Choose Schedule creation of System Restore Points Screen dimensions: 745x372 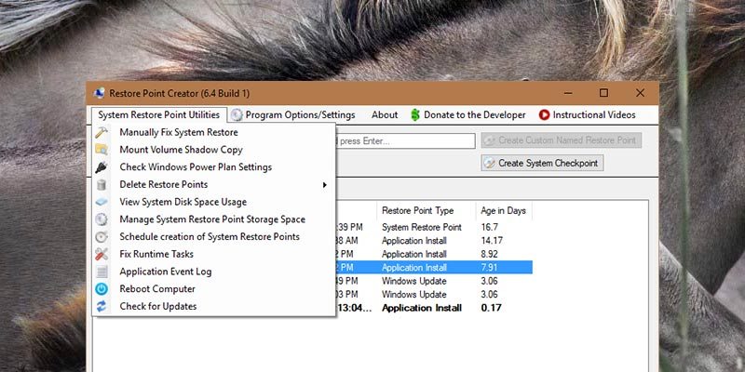[x=214, y=237]
